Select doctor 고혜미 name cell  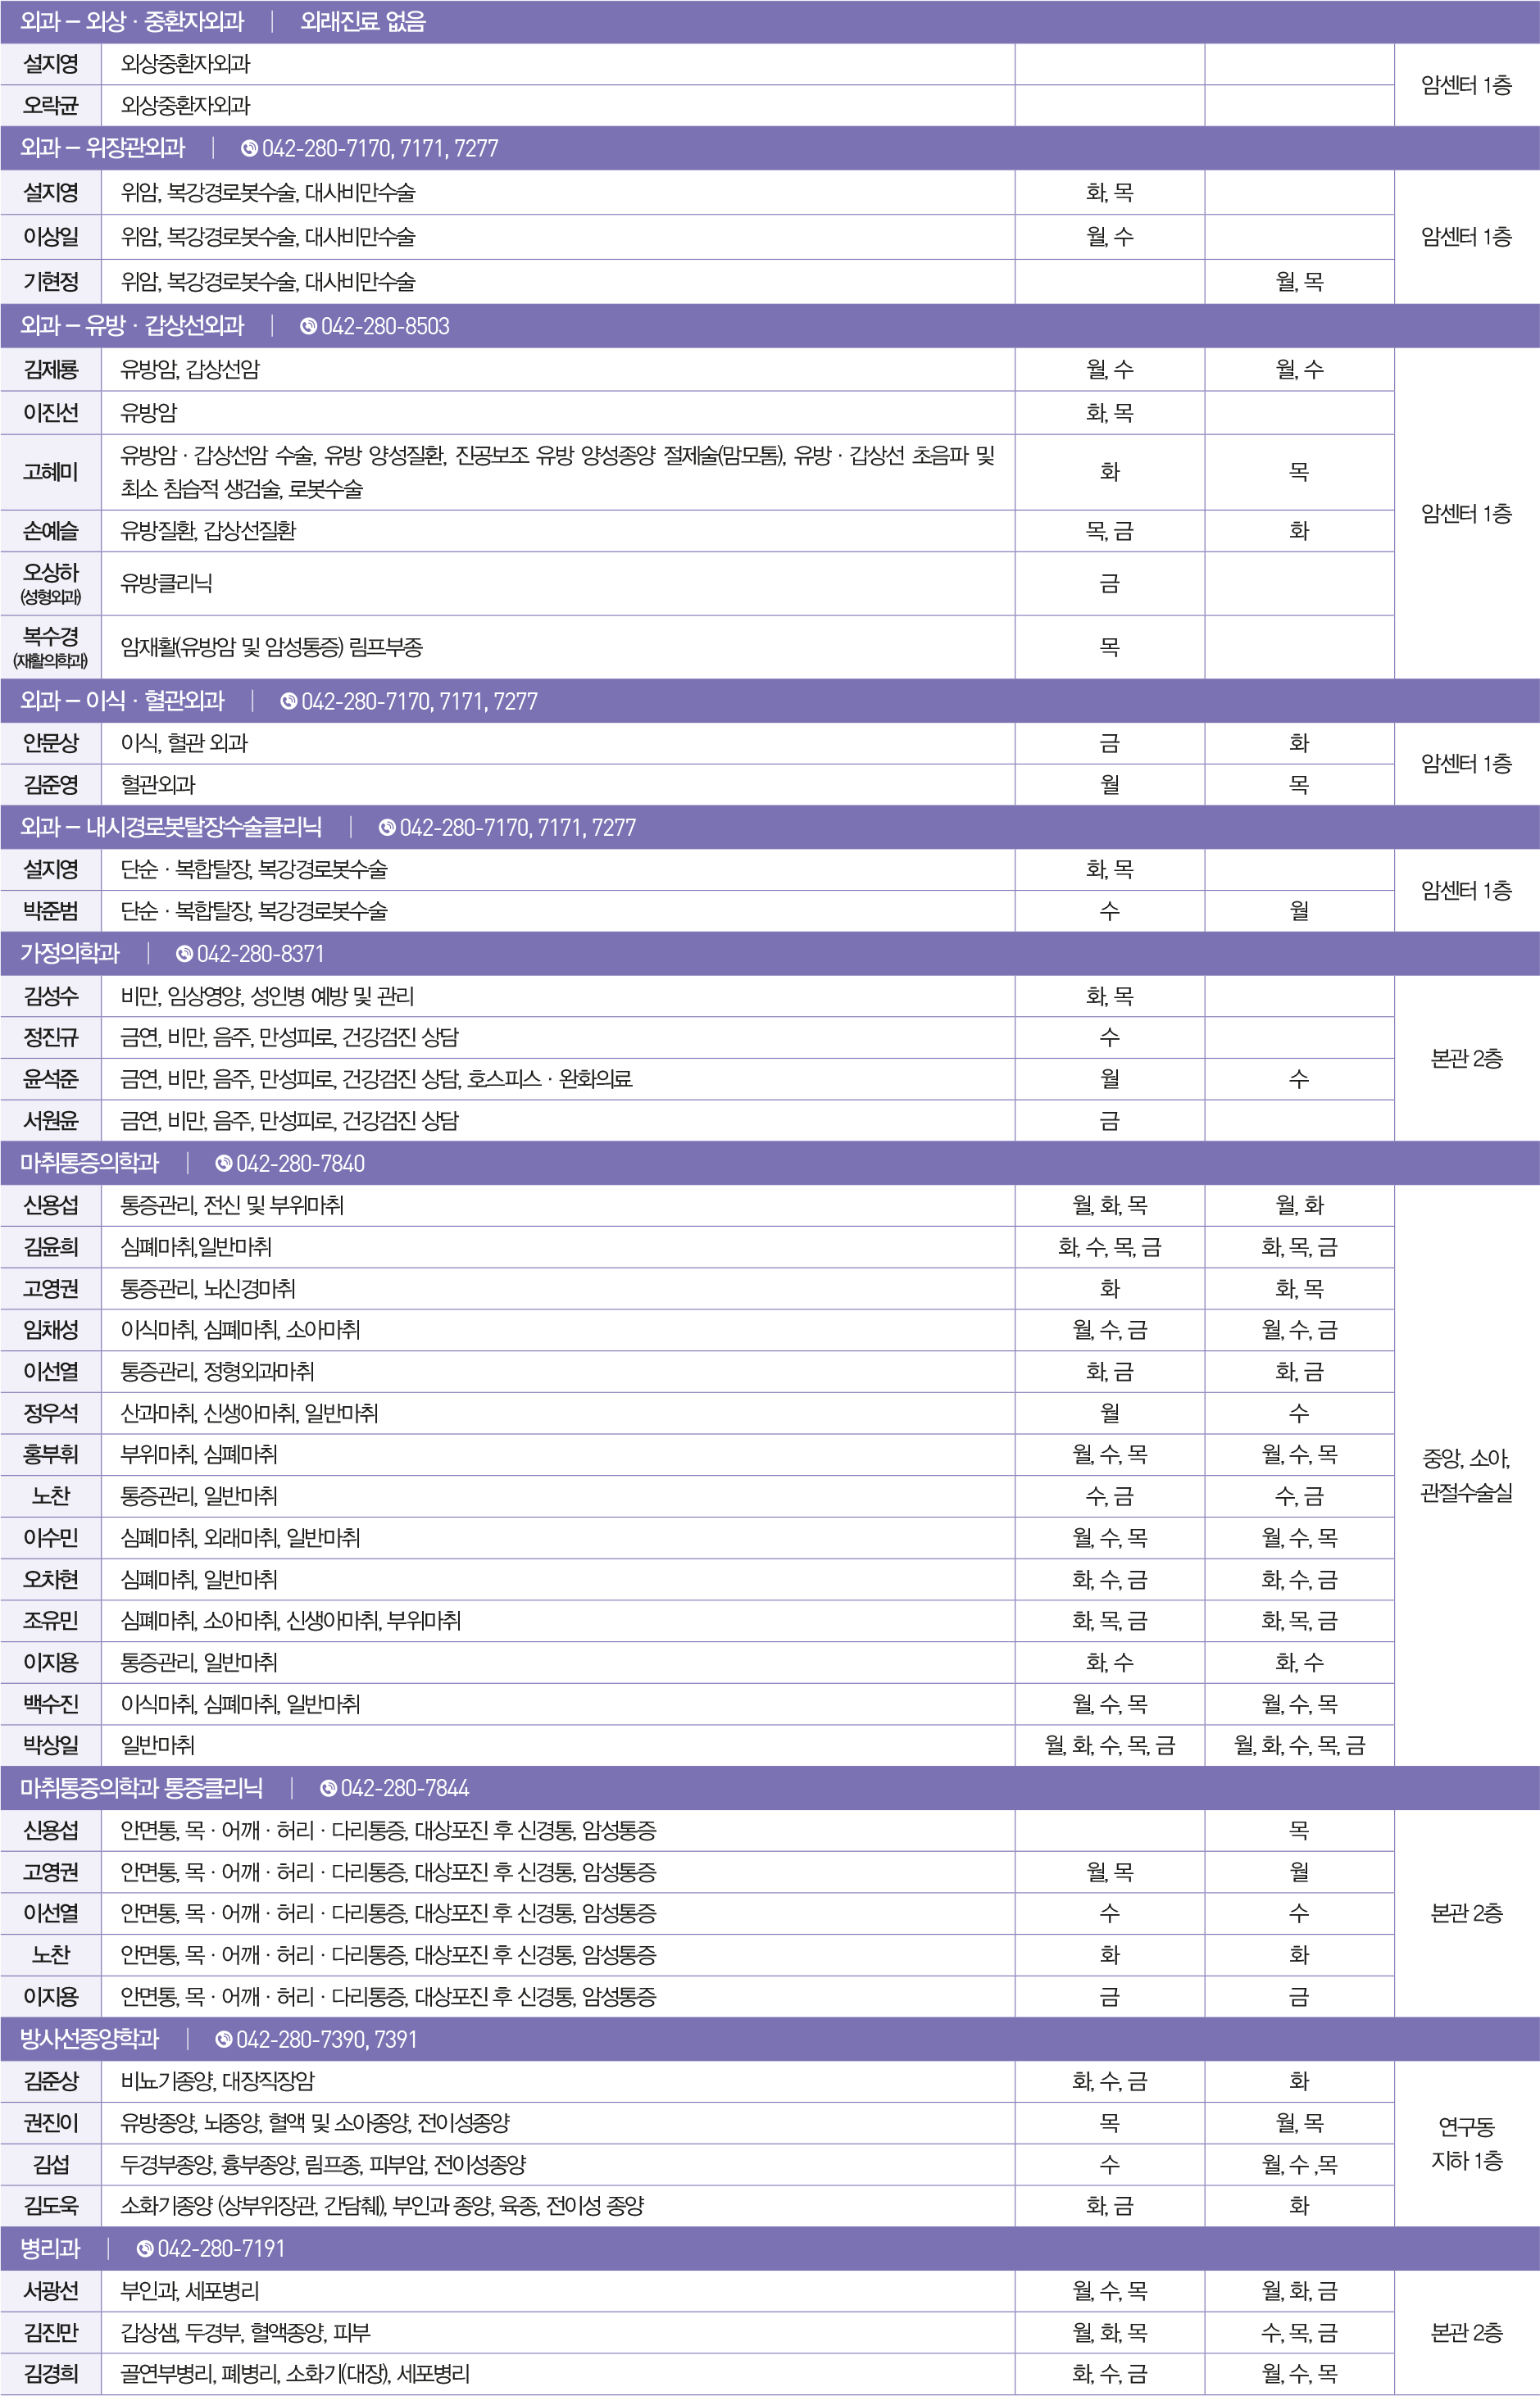tap(51, 472)
